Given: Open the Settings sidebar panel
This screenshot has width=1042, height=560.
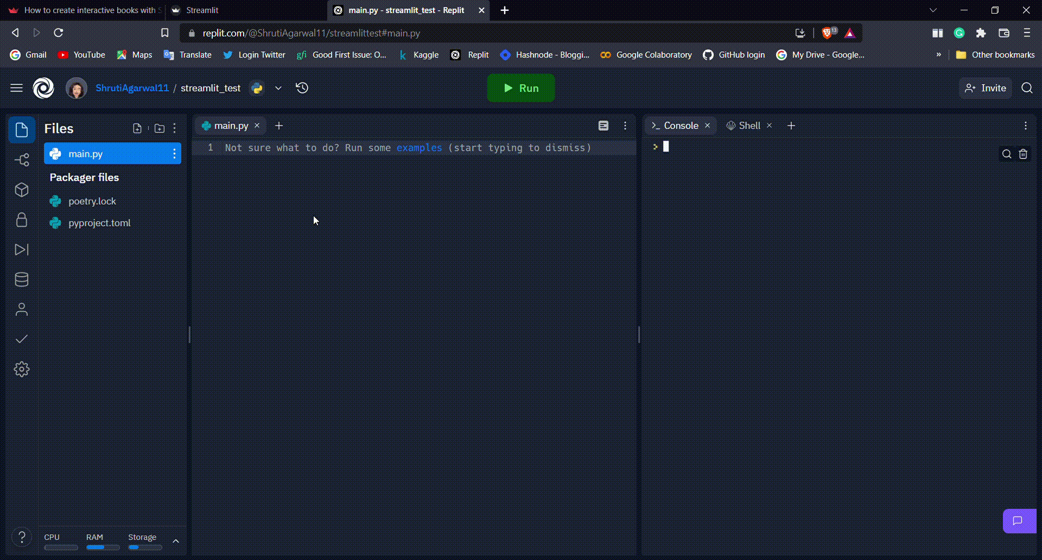Looking at the screenshot, I should (x=22, y=369).
